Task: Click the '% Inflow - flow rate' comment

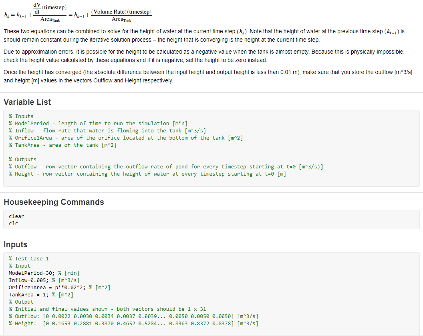Action: (x=107, y=131)
